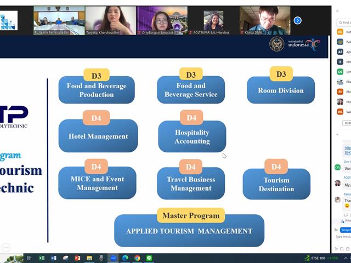This screenshot has width=351, height=263.
Task: Focus the Find participant search box
Action: pyautogui.click(x=344, y=22)
